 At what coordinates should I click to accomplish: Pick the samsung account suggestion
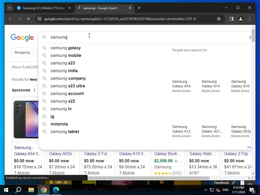(67, 94)
